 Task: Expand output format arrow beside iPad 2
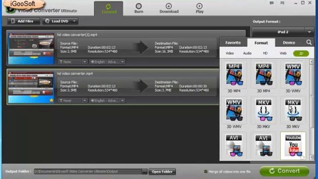(x=309, y=32)
